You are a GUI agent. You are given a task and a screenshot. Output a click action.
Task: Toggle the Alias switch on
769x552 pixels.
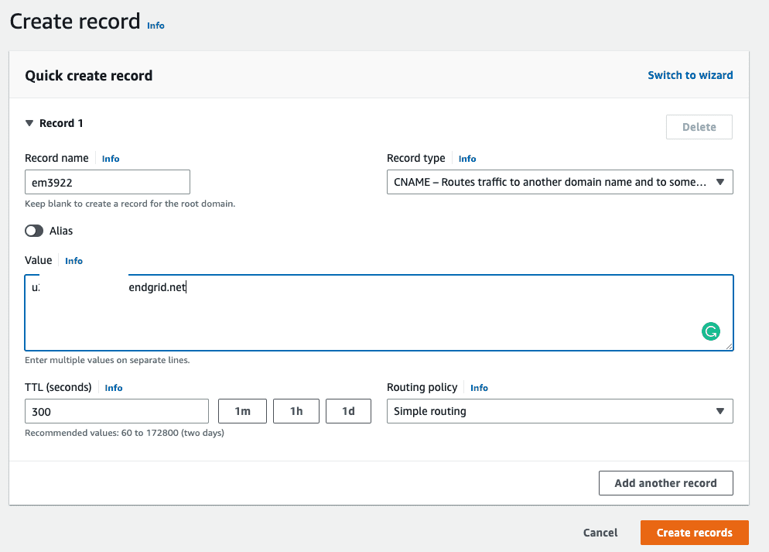click(x=35, y=231)
